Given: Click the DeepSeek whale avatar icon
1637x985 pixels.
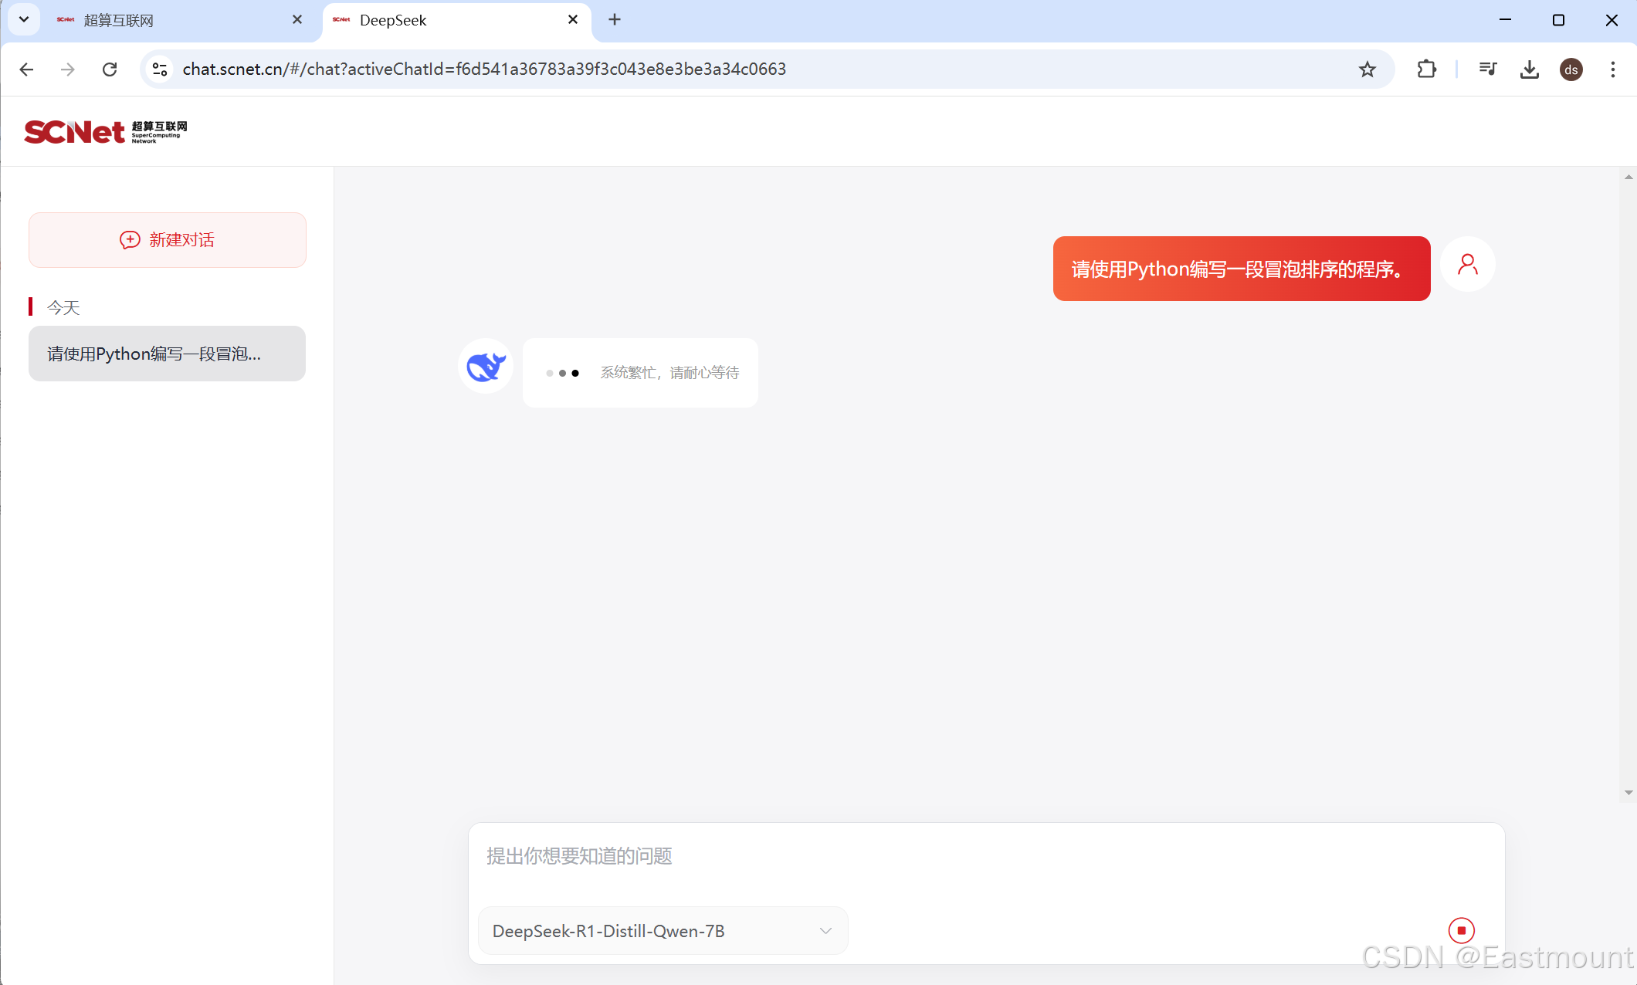Looking at the screenshot, I should [486, 366].
